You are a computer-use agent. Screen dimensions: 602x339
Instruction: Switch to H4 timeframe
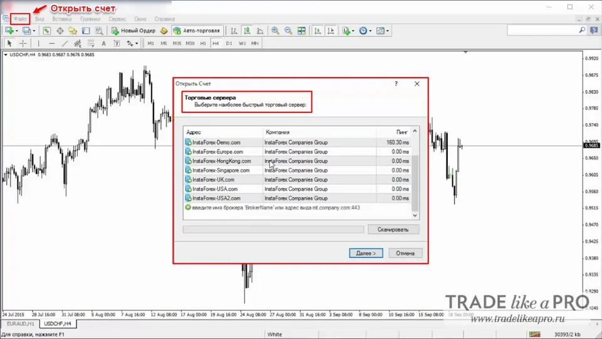pyautogui.click(x=216, y=43)
